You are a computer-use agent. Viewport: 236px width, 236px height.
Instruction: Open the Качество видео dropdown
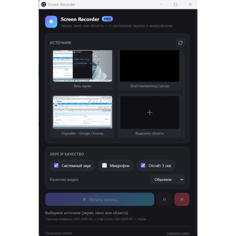pos(168,179)
